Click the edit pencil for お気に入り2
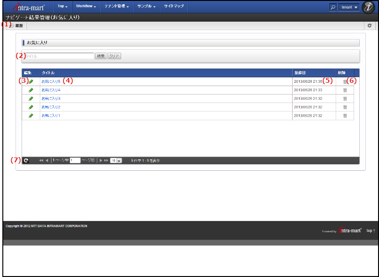The height and width of the screenshot is (277, 379). 31,107
